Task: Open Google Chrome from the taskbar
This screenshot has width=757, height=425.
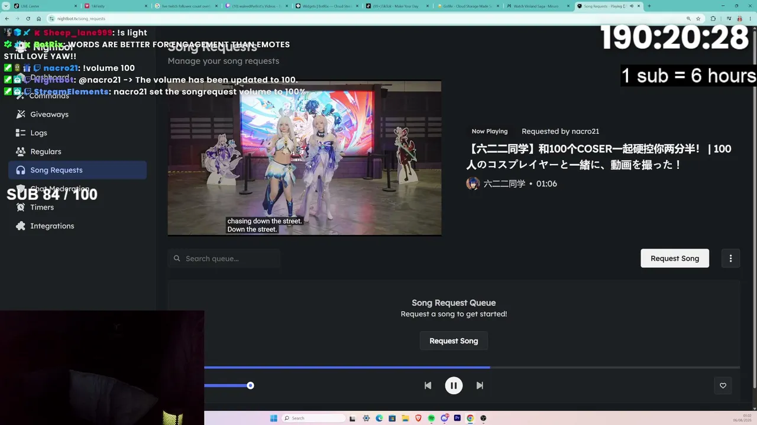Action: coord(470,418)
